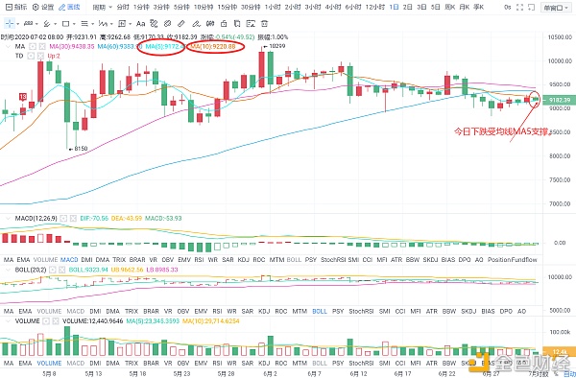Switch to the 15分钟 timeframe

tap(227, 7)
